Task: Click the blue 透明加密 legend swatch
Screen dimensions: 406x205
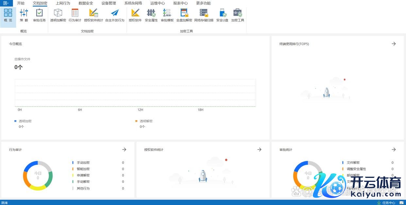Action: (x=15, y=121)
